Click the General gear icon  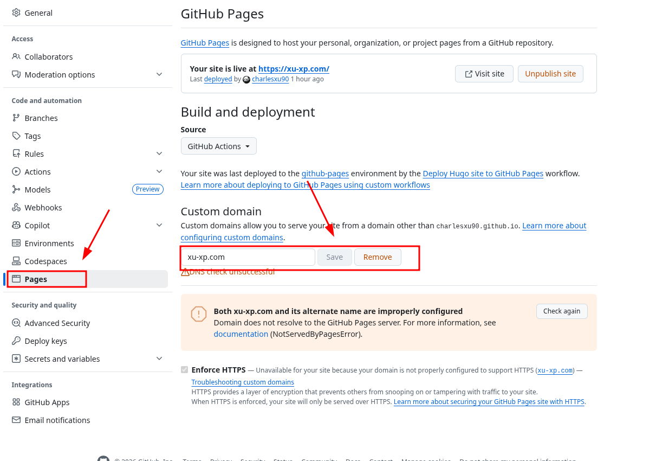click(x=16, y=12)
